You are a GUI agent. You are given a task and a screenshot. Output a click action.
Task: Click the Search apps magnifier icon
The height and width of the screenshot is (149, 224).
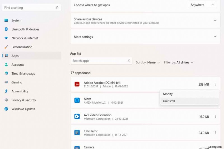[x=129, y=61]
